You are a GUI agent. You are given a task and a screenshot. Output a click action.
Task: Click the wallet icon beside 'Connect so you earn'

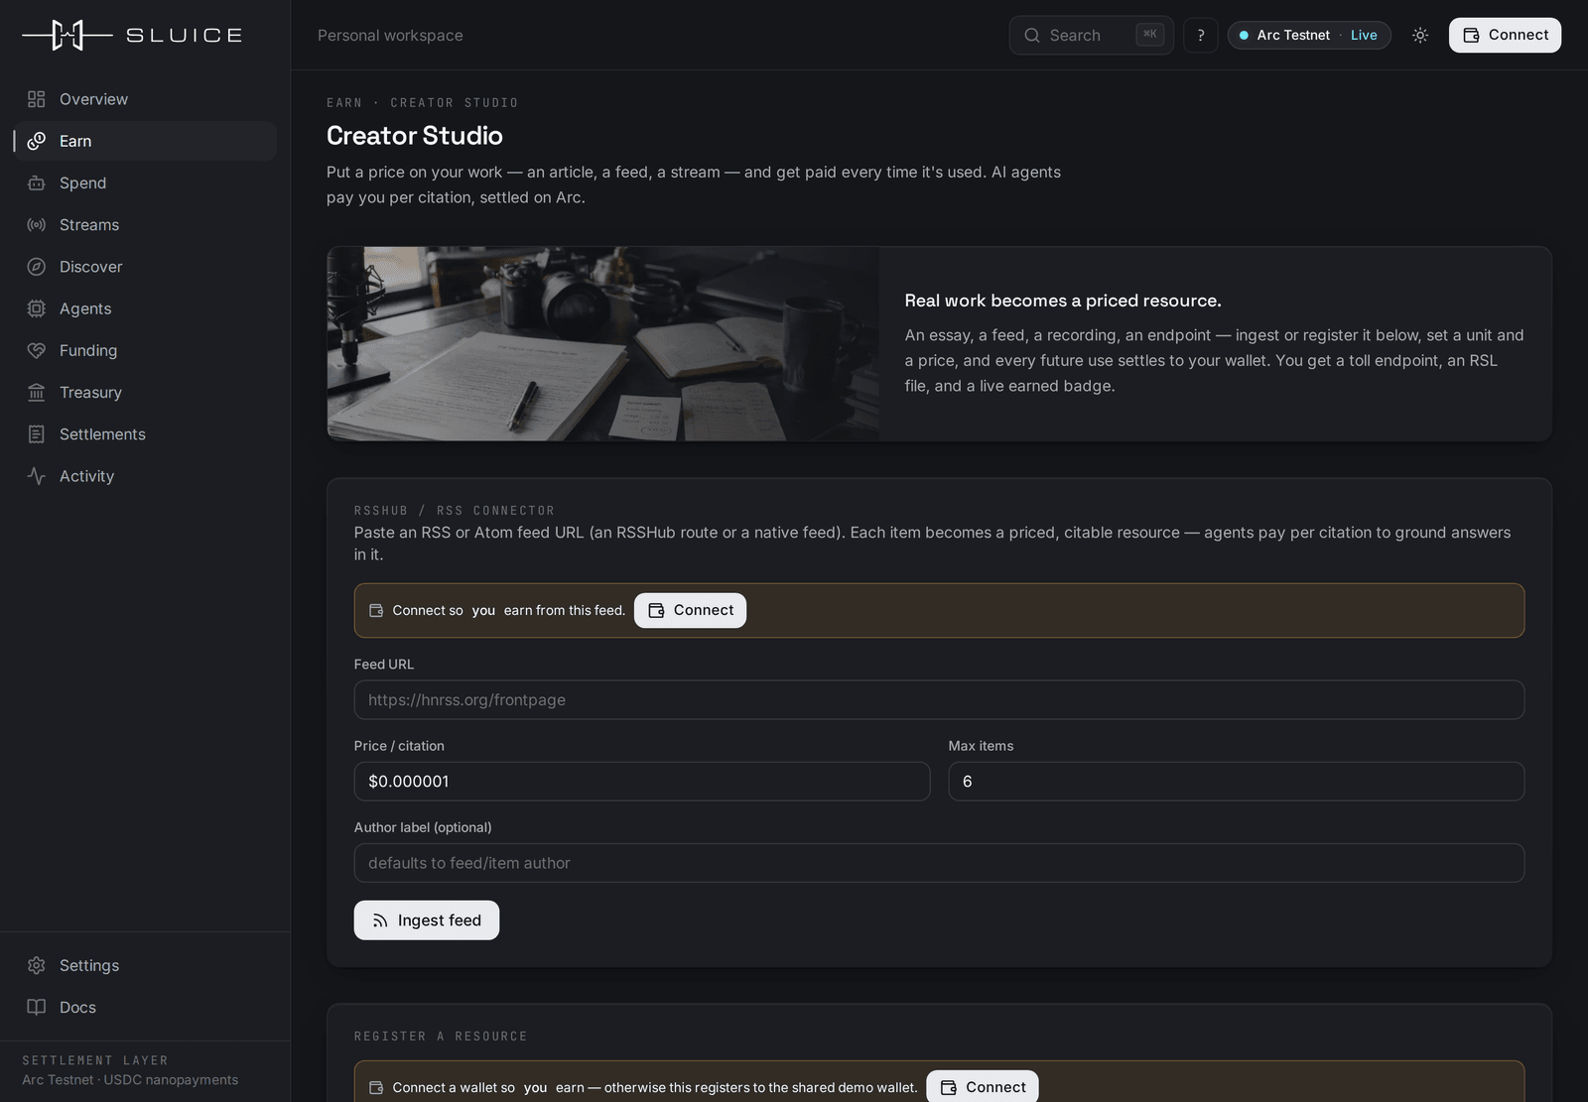pyautogui.click(x=376, y=610)
